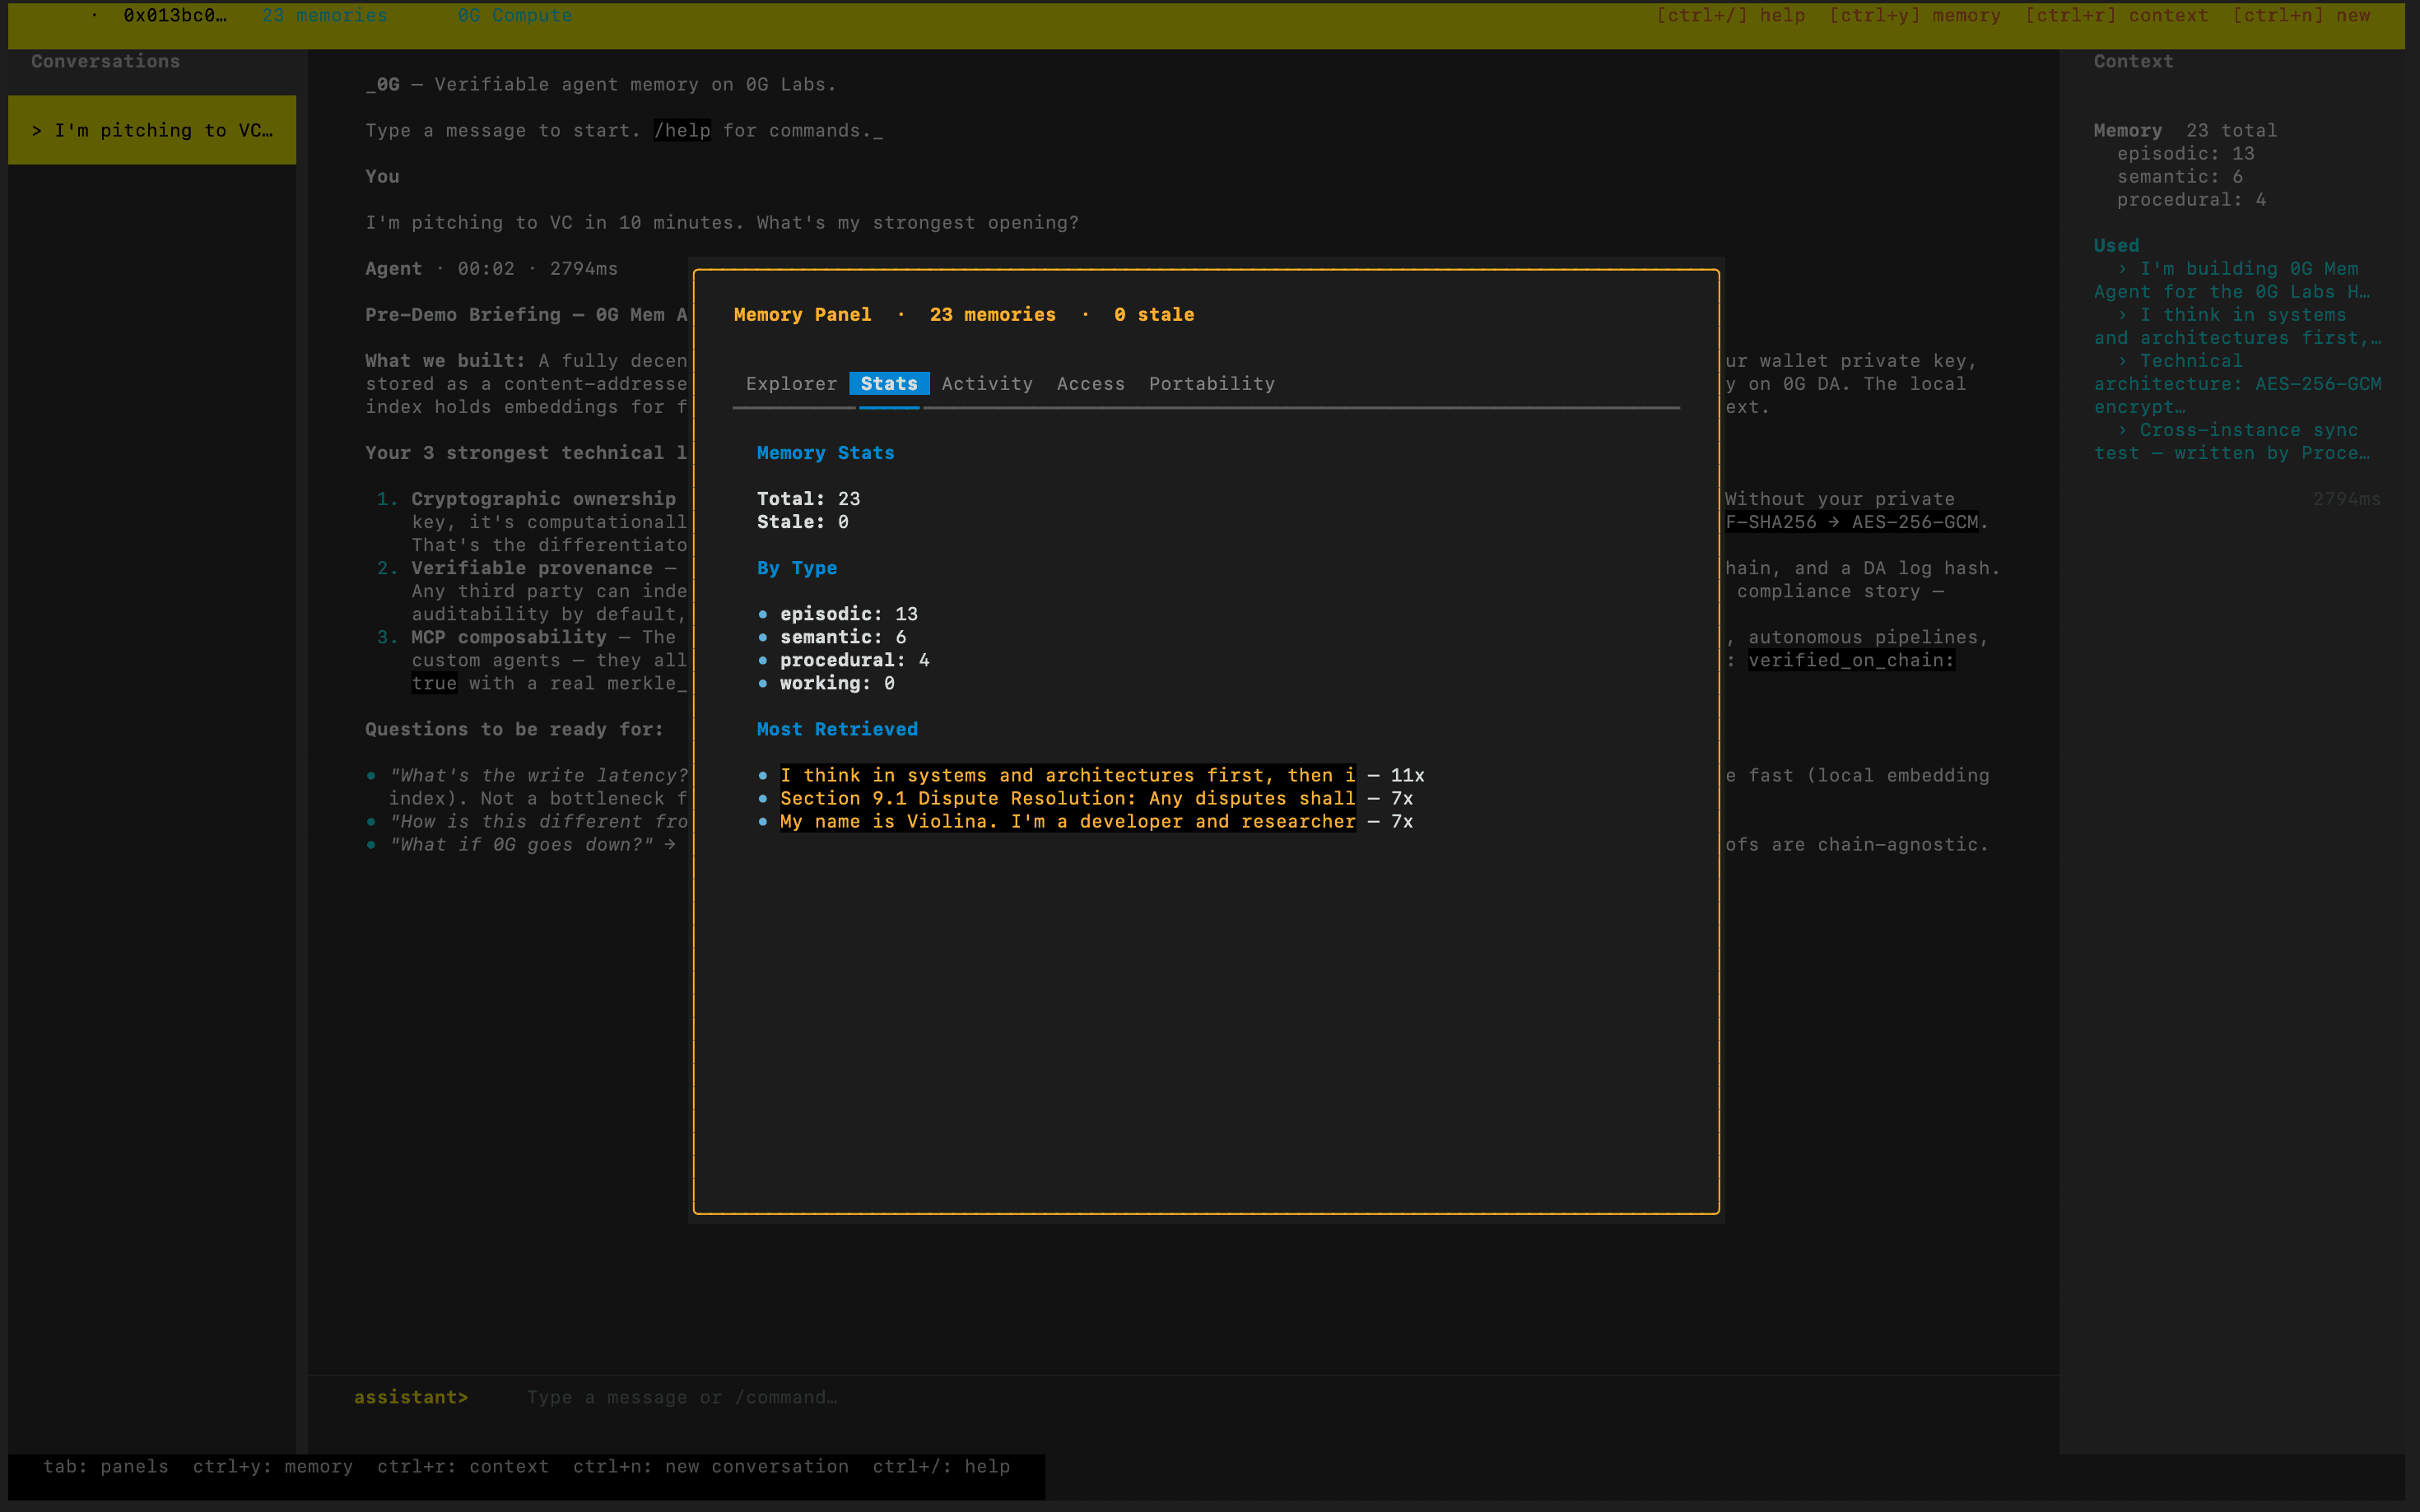The image size is (2420, 1512).
Task: Open the Activity tab
Action: point(986,384)
